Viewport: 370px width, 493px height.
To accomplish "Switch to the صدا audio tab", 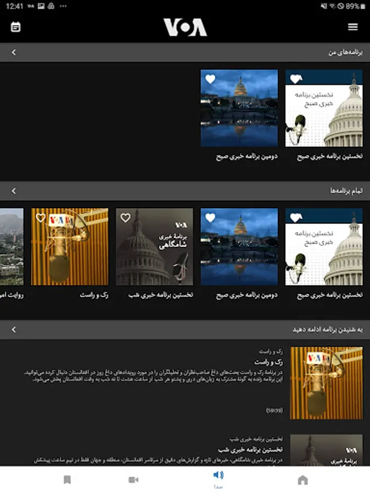I will [218, 479].
